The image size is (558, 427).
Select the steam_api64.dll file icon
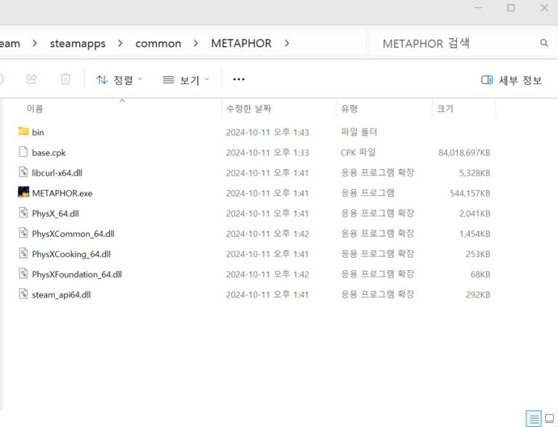23,294
